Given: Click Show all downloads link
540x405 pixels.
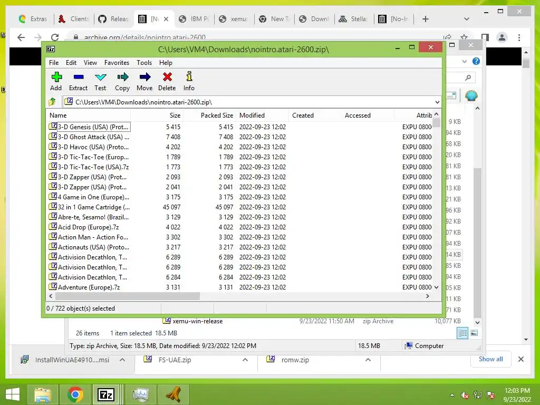Looking at the screenshot, I should pos(491,359).
